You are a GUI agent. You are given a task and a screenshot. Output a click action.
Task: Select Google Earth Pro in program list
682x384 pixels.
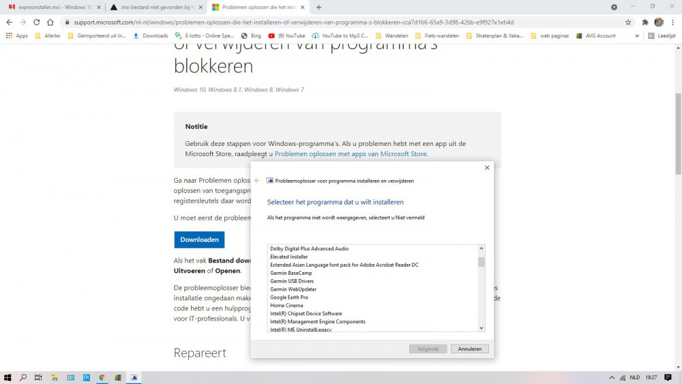coord(289,297)
